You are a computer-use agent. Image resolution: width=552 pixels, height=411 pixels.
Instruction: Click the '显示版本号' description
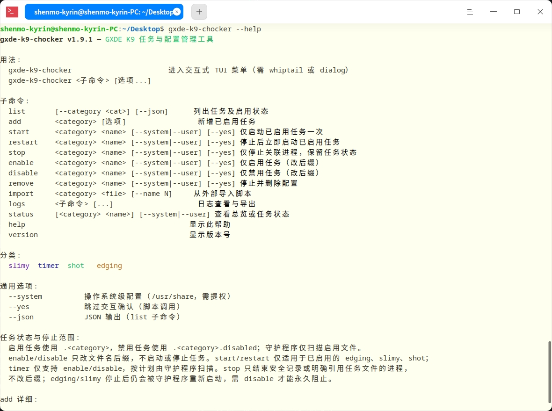click(210, 235)
